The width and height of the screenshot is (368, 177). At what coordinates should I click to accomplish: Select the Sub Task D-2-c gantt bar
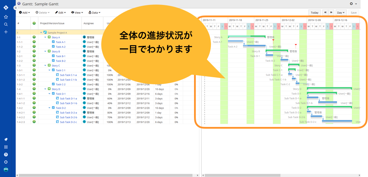[337, 122]
